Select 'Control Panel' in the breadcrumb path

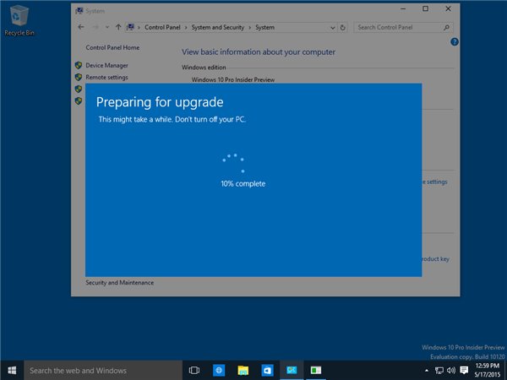pyautogui.click(x=164, y=27)
